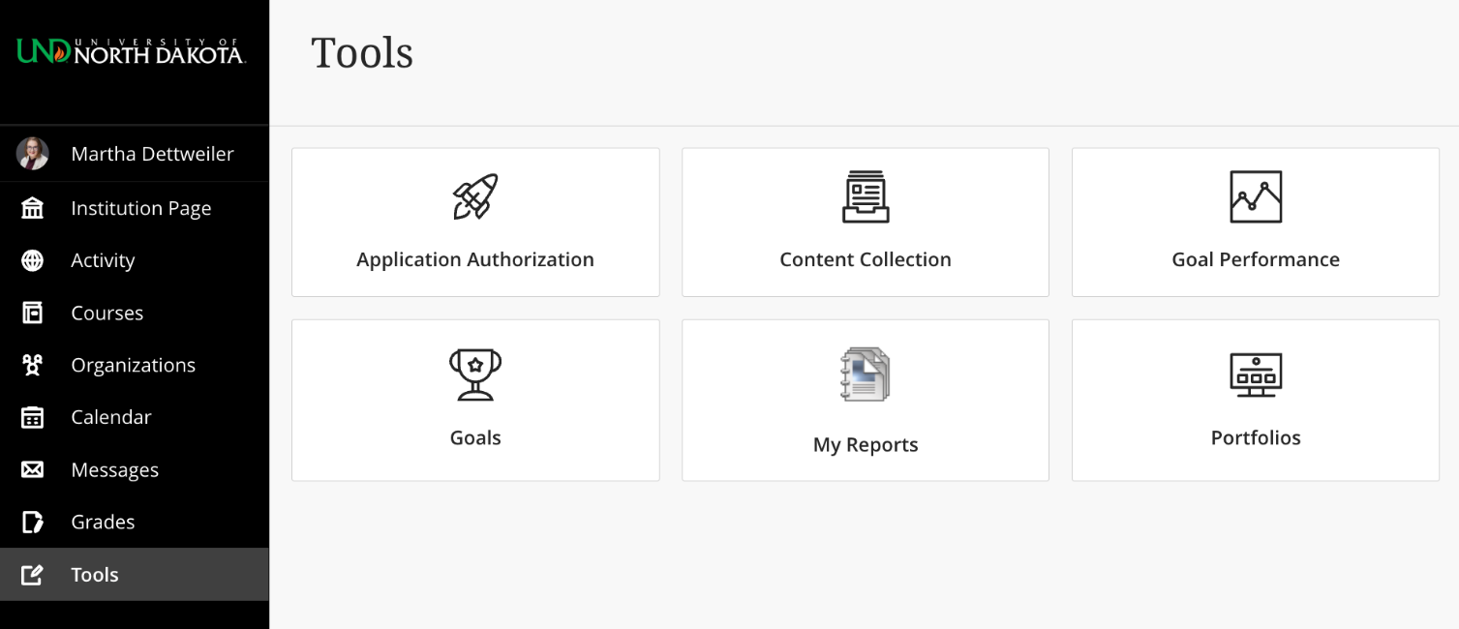Click the Grades icon in sidebar
This screenshot has height=629, width=1459.
[33, 522]
